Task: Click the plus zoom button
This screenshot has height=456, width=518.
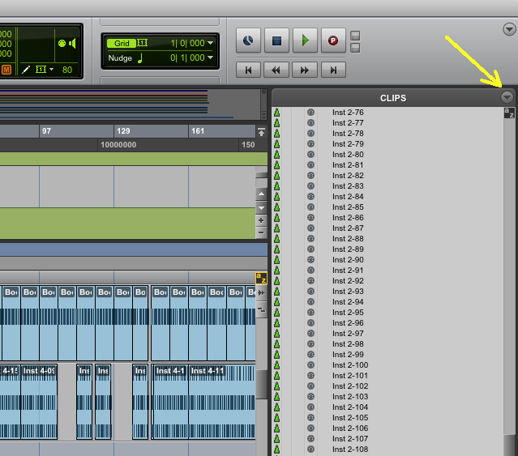Action: click(261, 220)
